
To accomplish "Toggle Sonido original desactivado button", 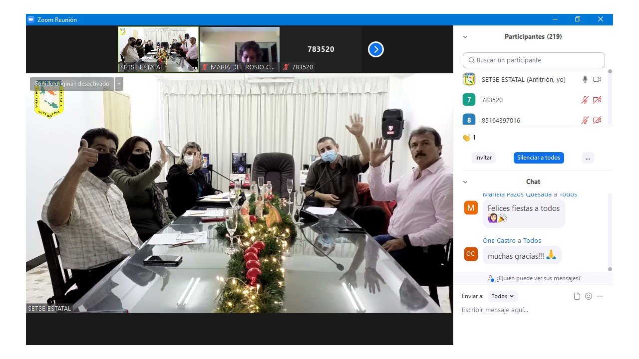I will point(72,84).
